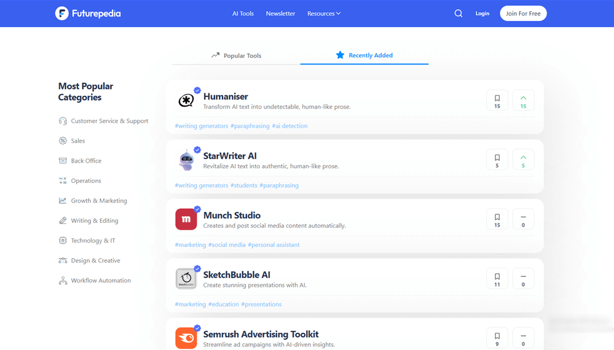
Task: Upvote the StarWriter AI tool
Action: [x=523, y=160]
